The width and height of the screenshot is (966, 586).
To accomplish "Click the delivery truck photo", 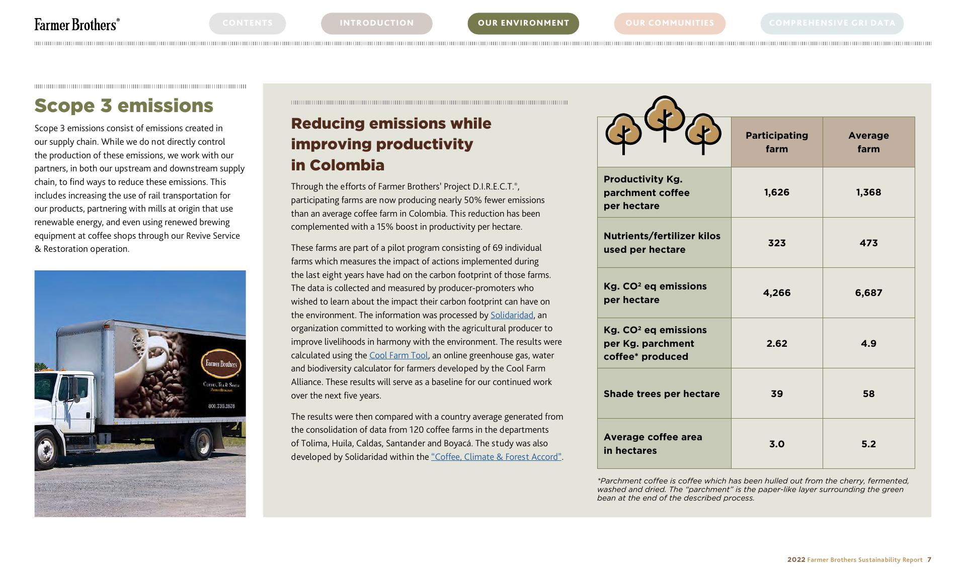I will [x=140, y=393].
